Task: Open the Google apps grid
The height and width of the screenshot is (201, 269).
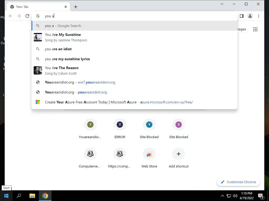Action: (255, 29)
